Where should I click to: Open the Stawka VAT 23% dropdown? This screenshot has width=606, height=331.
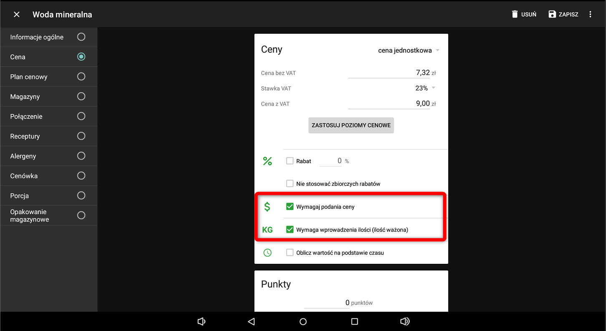pos(425,88)
